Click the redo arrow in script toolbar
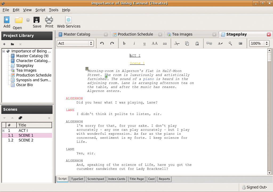This screenshot has width=273, height=192. pos(112,43)
